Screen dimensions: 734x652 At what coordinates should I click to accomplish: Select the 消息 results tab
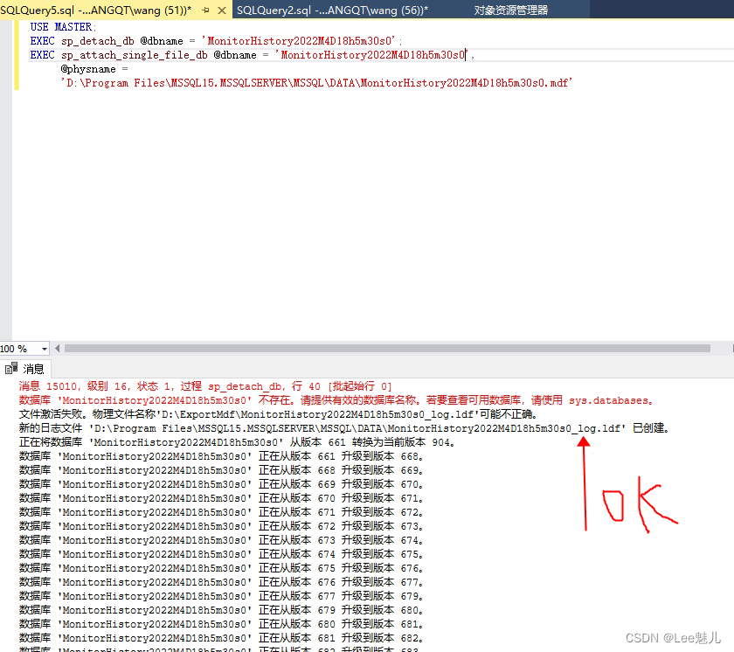tap(25, 369)
